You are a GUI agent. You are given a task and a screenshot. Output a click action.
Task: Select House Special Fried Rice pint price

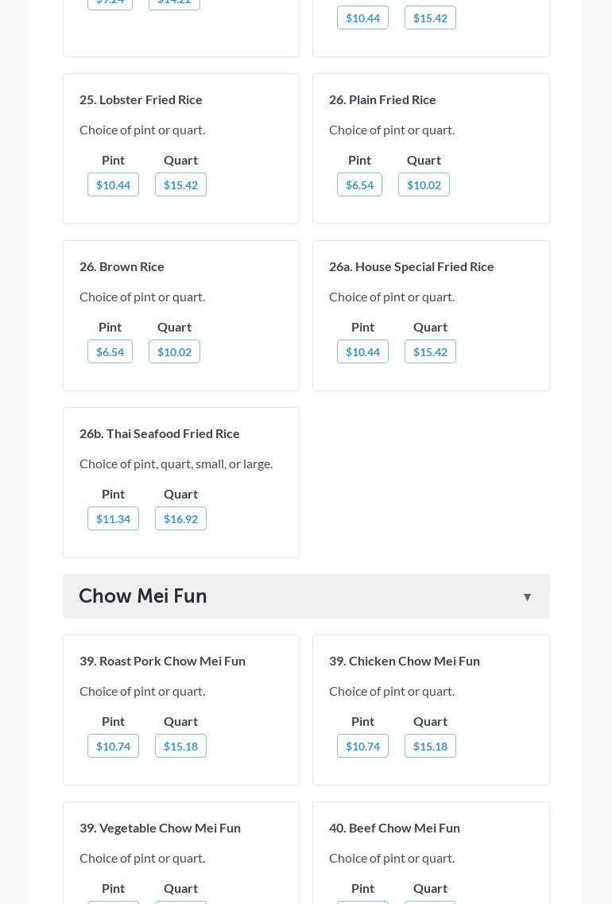pos(362,352)
